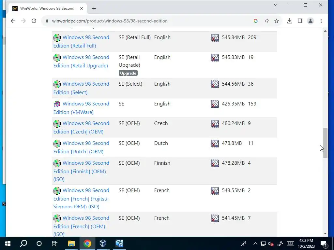Click the browser forward arrow
Screen dimensions: 334x250
23,21
